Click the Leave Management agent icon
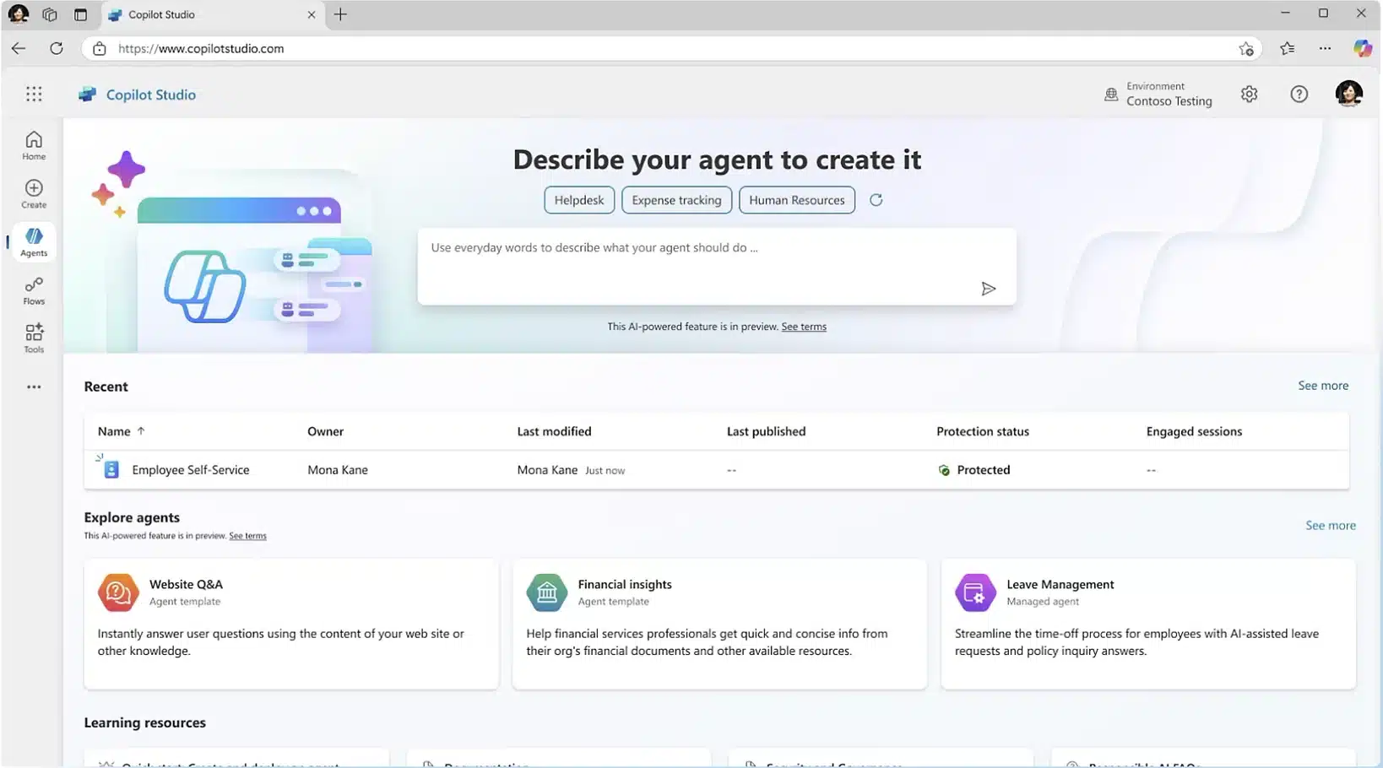Viewport: 1383px width, 768px height. pos(975,592)
